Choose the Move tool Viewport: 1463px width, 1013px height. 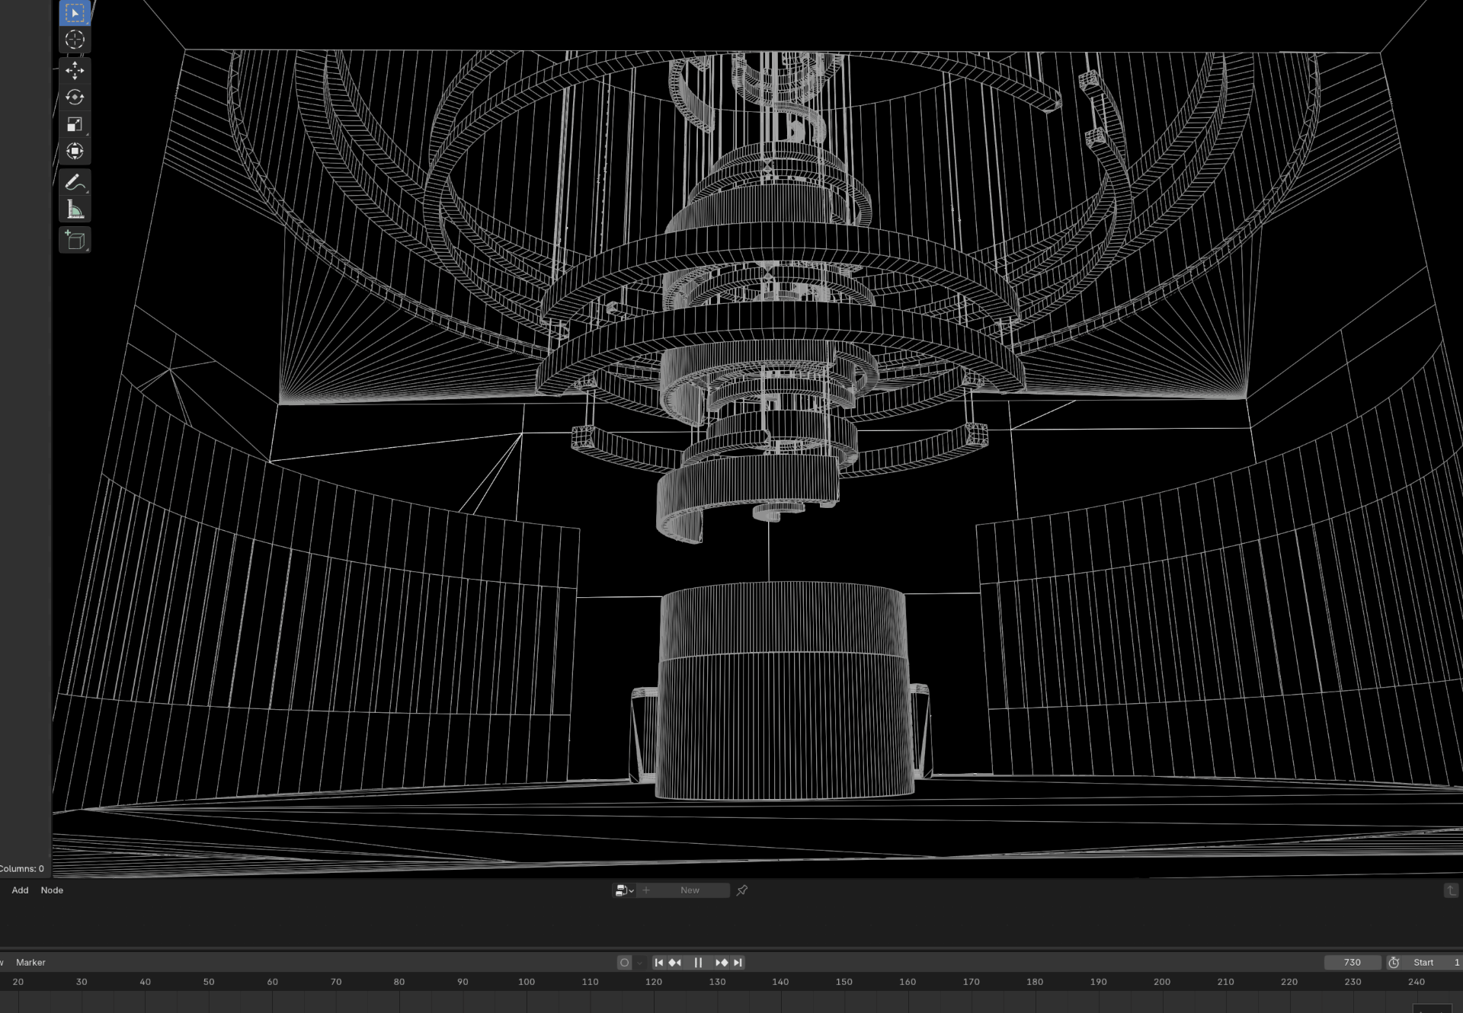pyautogui.click(x=75, y=71)
